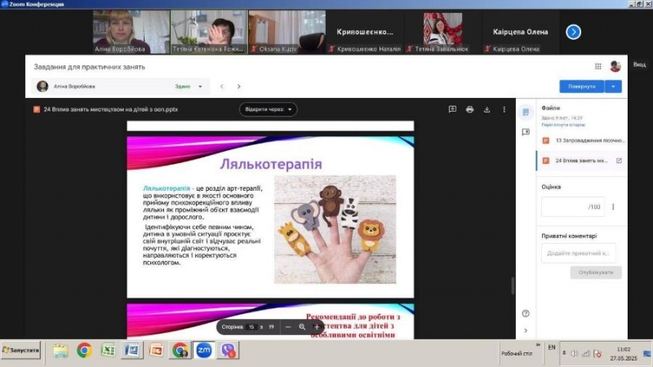Download the pptx file with the download icon
The height and width of the screenshot is (367, 653).
coord(486,109)
